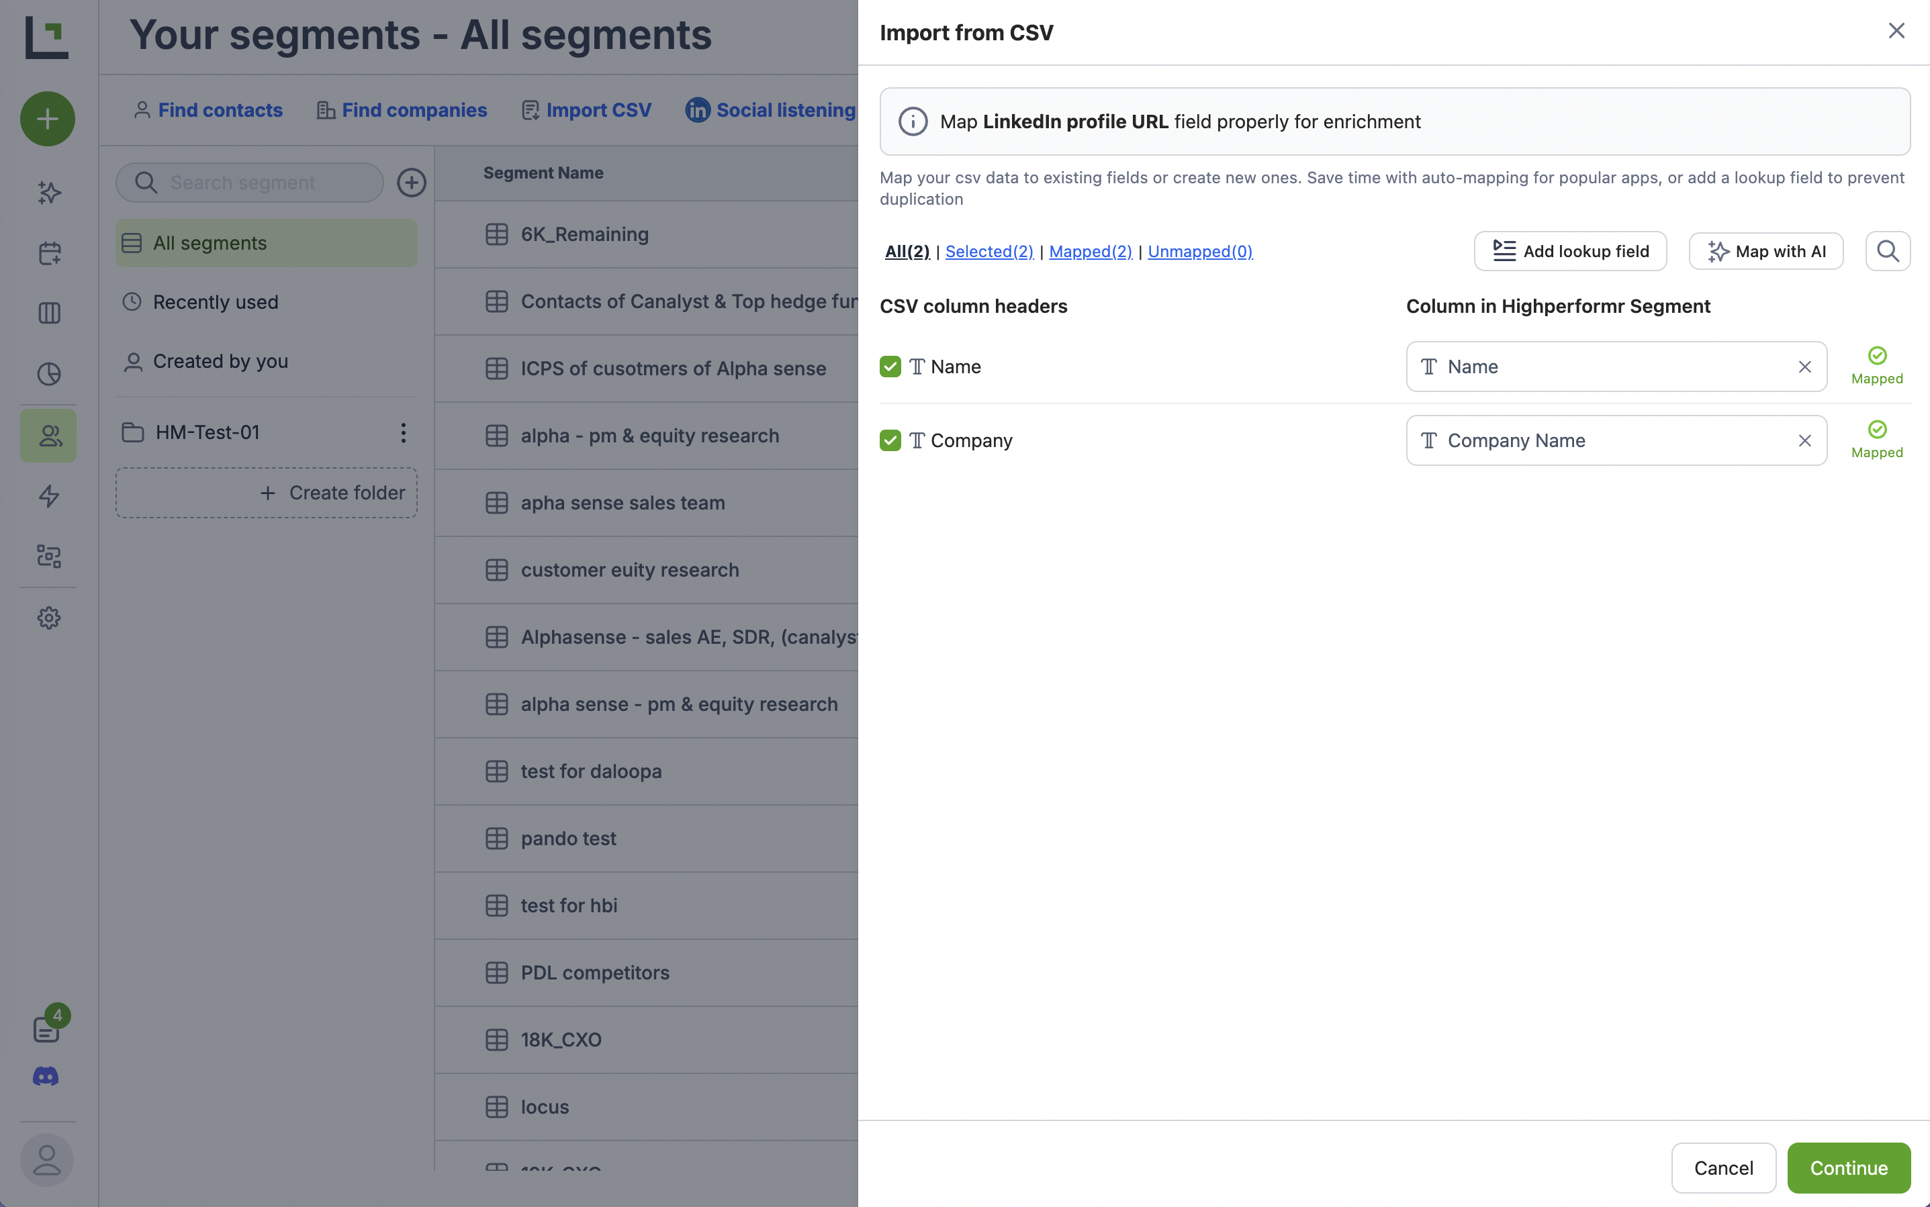Open the Company Name column mapping dropdown
The image size is (1930, 1207).
tap(1616, 440)
